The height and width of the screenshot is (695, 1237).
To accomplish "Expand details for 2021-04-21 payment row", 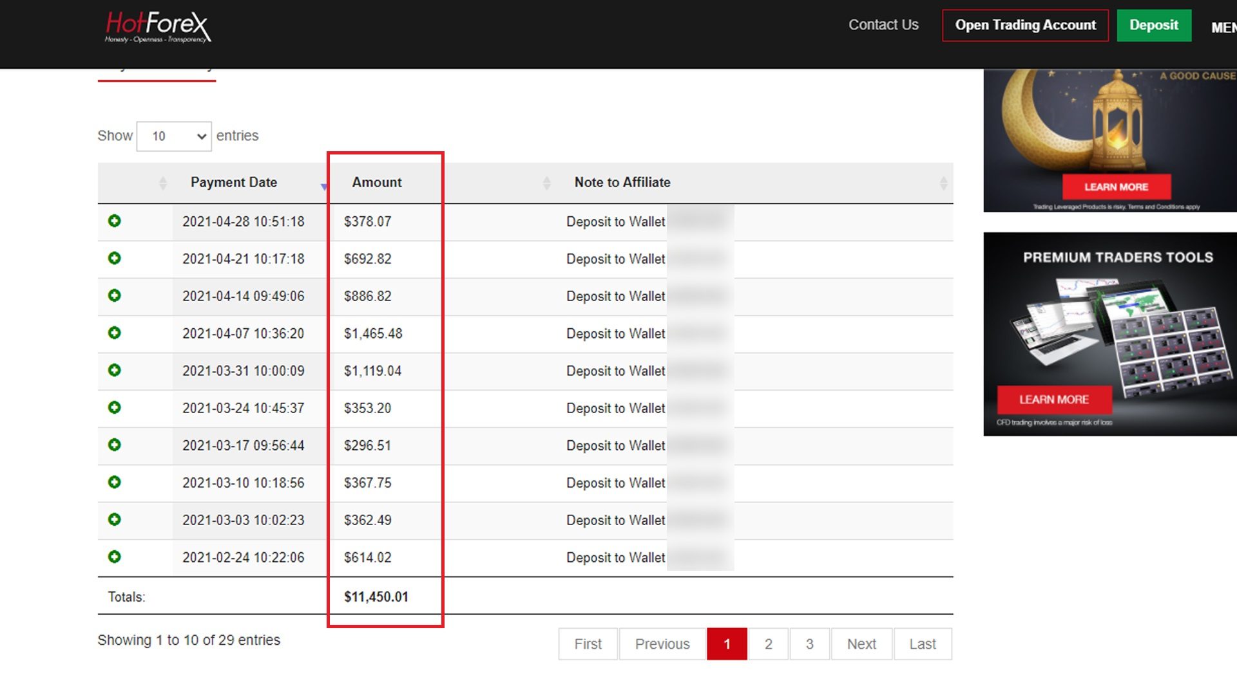I will point(115,259).
